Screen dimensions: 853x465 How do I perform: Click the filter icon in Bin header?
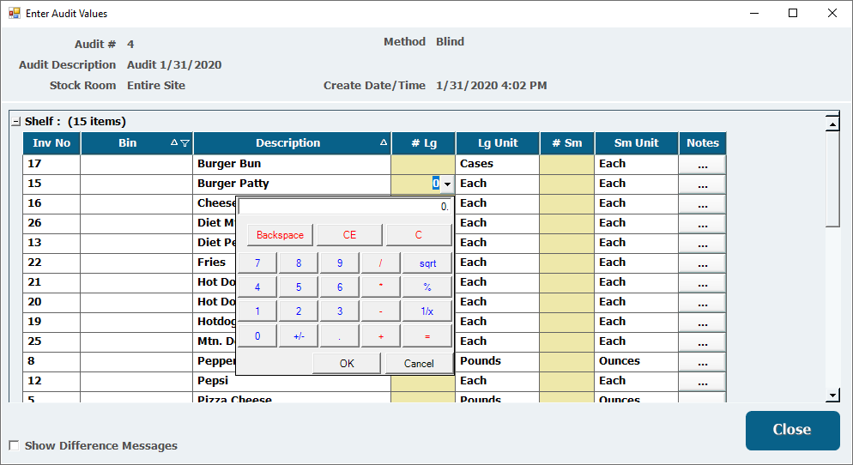pyautogui.click(x=186, y=143)
